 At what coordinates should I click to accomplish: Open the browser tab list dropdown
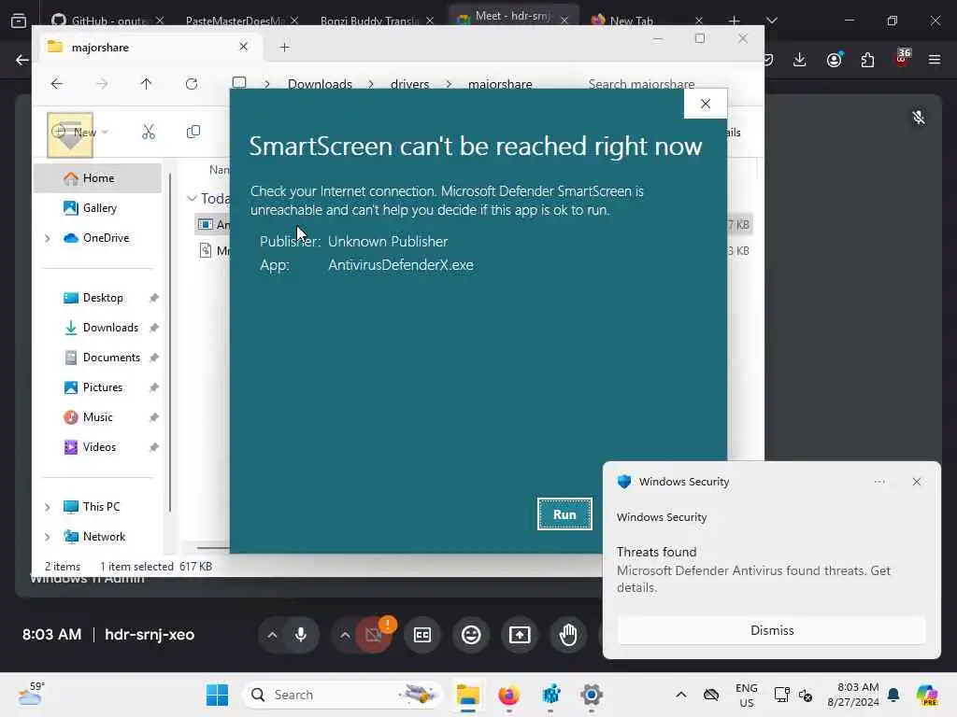(771, 21)
